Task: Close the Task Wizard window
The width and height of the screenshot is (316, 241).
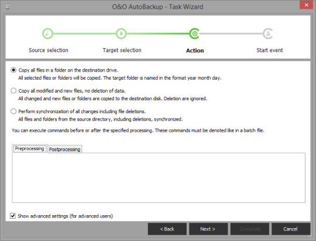Action: (306, 5)
